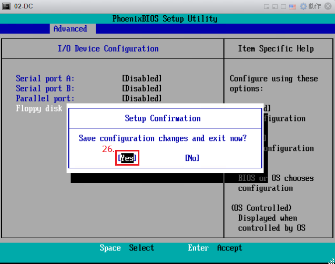Click Serial port A [Disabled] value
The height and width of the screenshot is (264, 335).
(x=141, y=78)
